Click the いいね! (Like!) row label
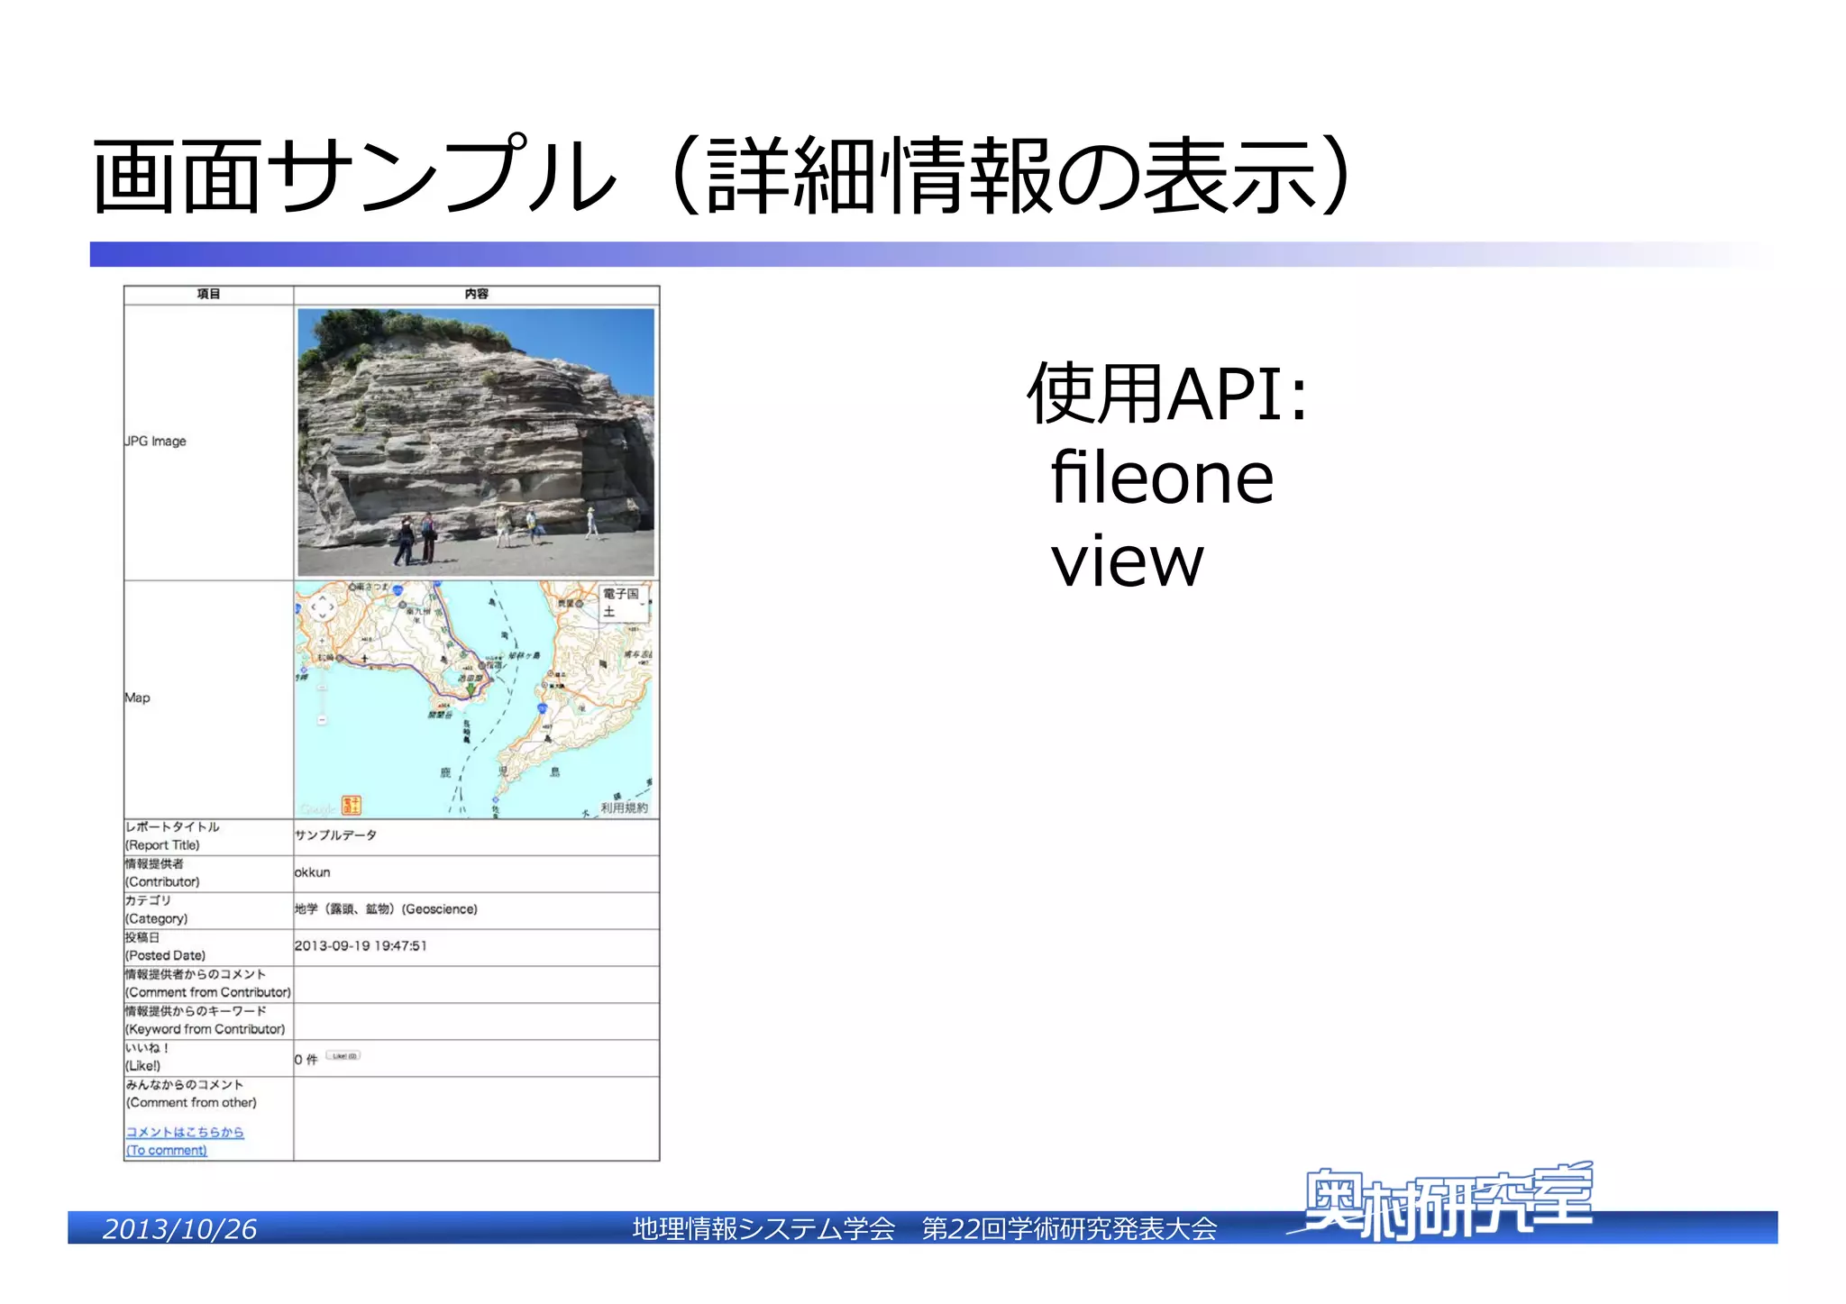This screenshot has width=1846, height=1304. (147, 1057)
